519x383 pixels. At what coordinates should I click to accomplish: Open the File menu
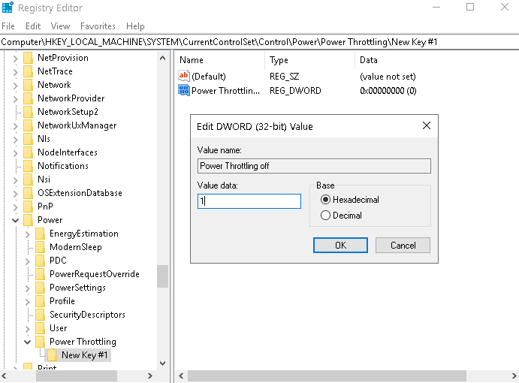(8, 26)
